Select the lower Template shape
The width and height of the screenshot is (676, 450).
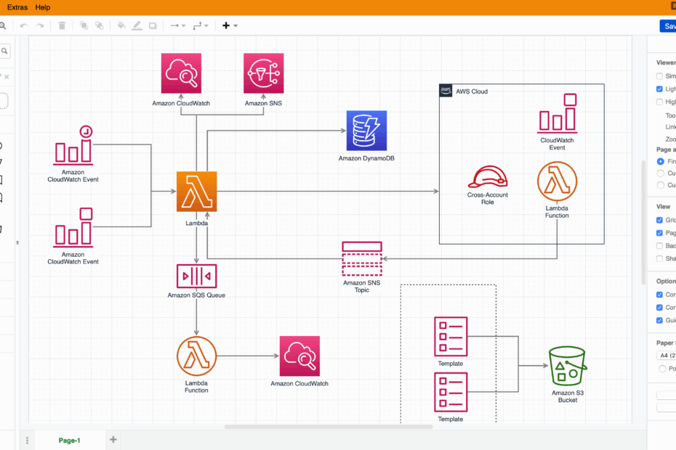point(451,392)
